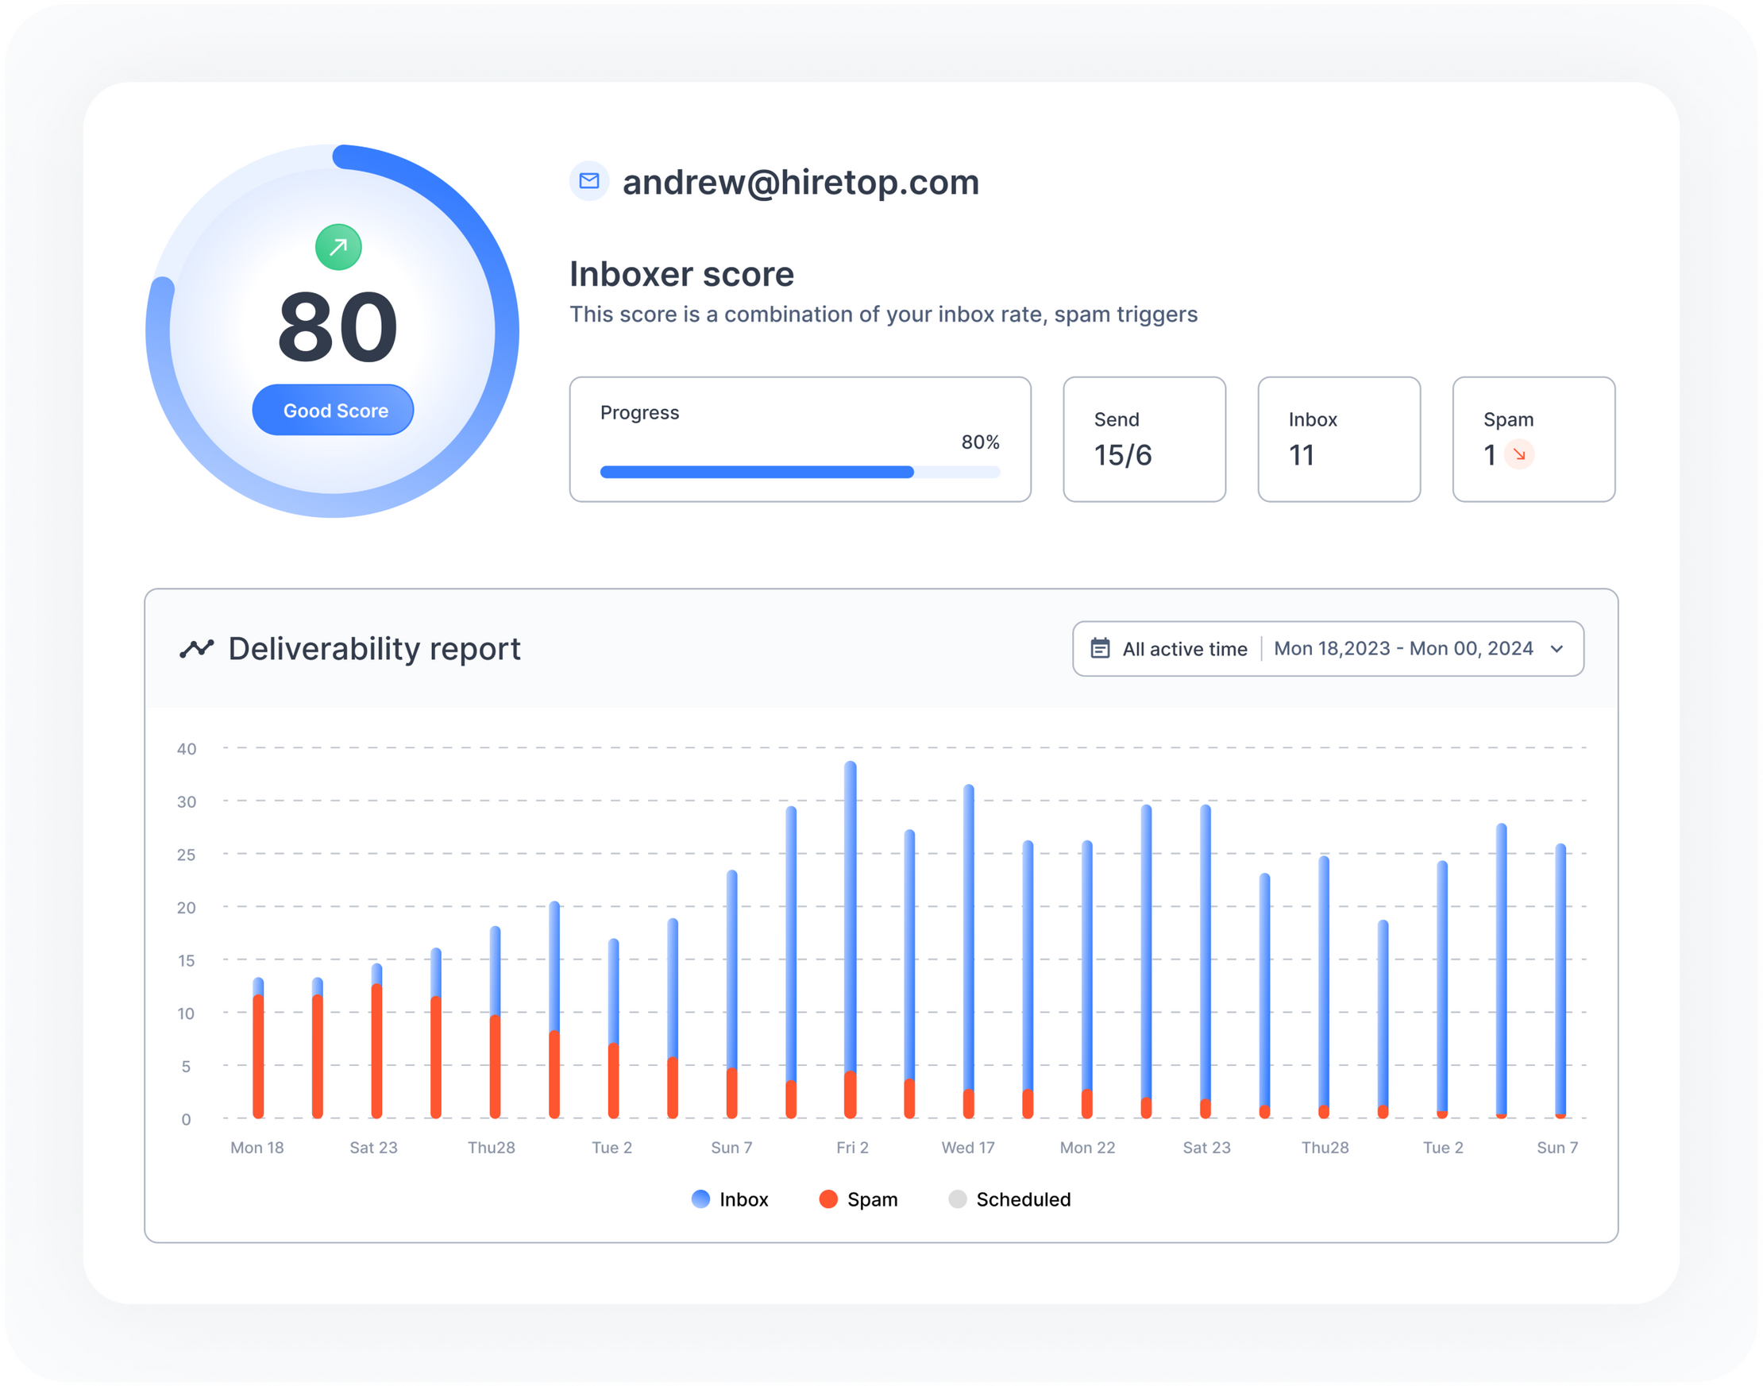The width and height of the screenshot is (1763, 1386).
Task: Click the calendar icon in date selector
Action: click(x=1099, y=648)
